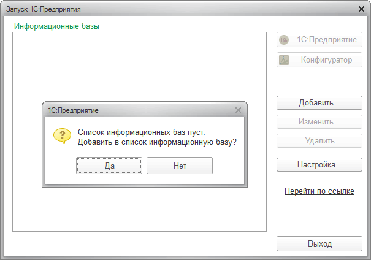This screenshot has height=260, width=371.
Task: Click the icon on the Конфигуратор button
Action: (284, 60)
